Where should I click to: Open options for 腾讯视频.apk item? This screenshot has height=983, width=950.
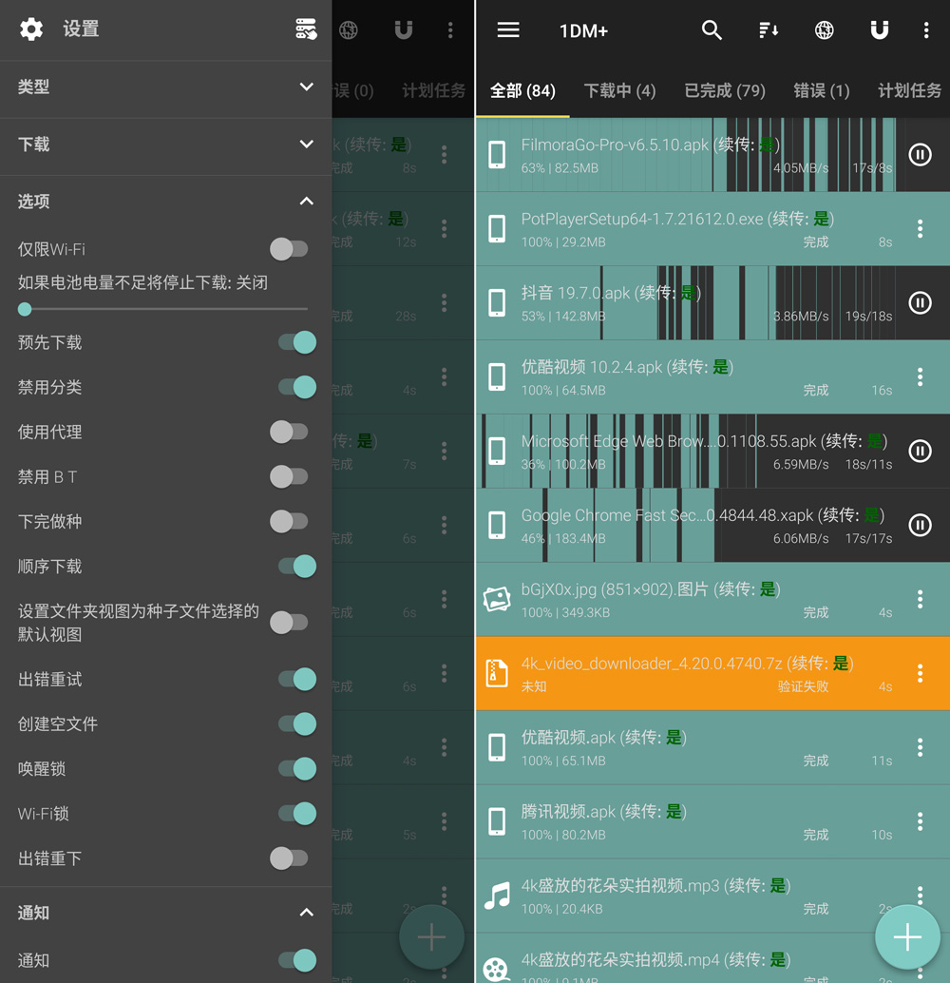[x=920, y=821]
